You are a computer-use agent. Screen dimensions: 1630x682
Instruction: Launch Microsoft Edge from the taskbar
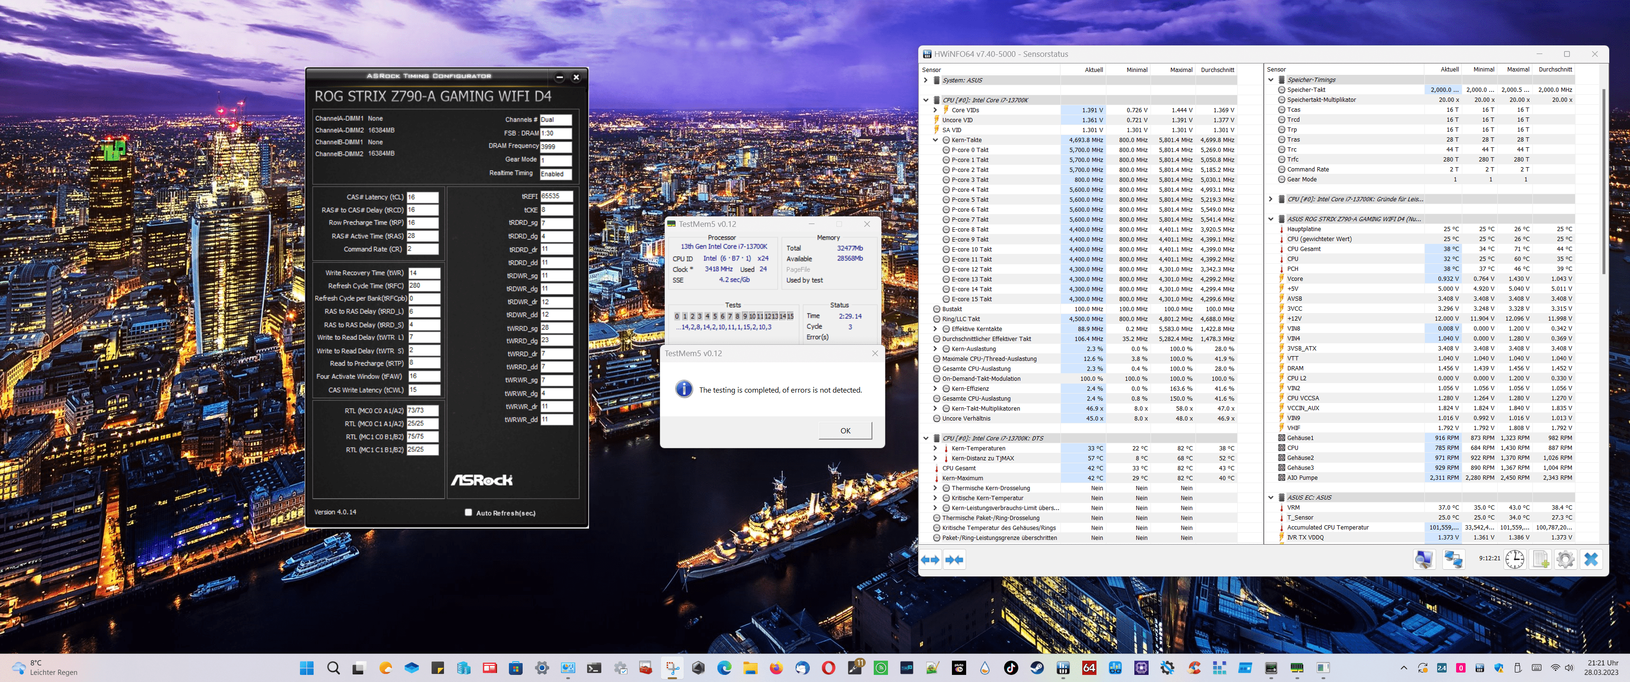(724, 667)
